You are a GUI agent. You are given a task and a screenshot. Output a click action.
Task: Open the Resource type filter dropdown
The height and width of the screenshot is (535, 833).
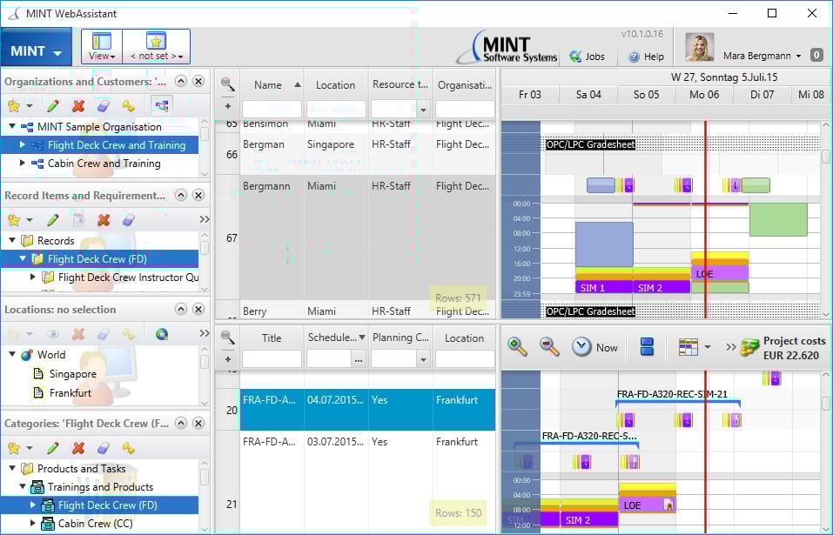coord(423,110)
